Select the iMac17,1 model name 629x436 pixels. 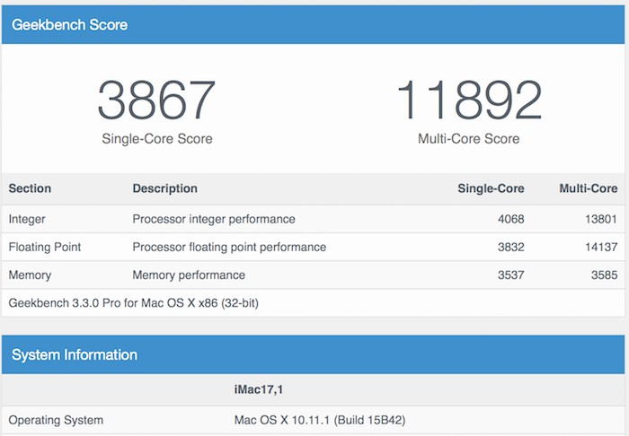(x=259, y=389)
